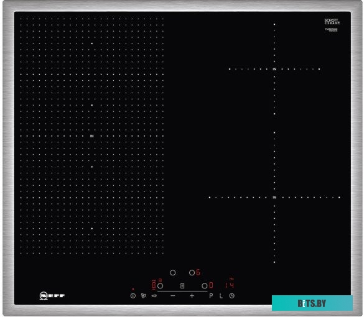Tap the key-shaped childproof lock icon
364x317 pixels.
[154, 296]
